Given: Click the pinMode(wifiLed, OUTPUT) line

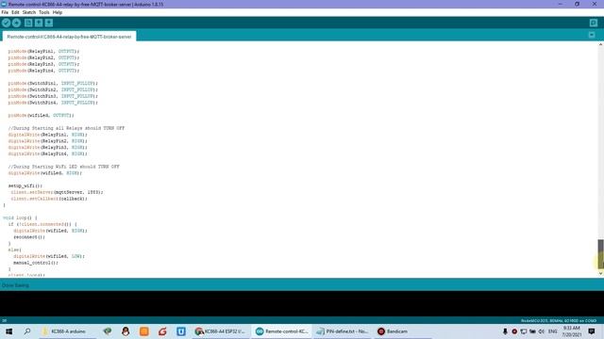Looking at the screenshot, I should coord(41,115).
